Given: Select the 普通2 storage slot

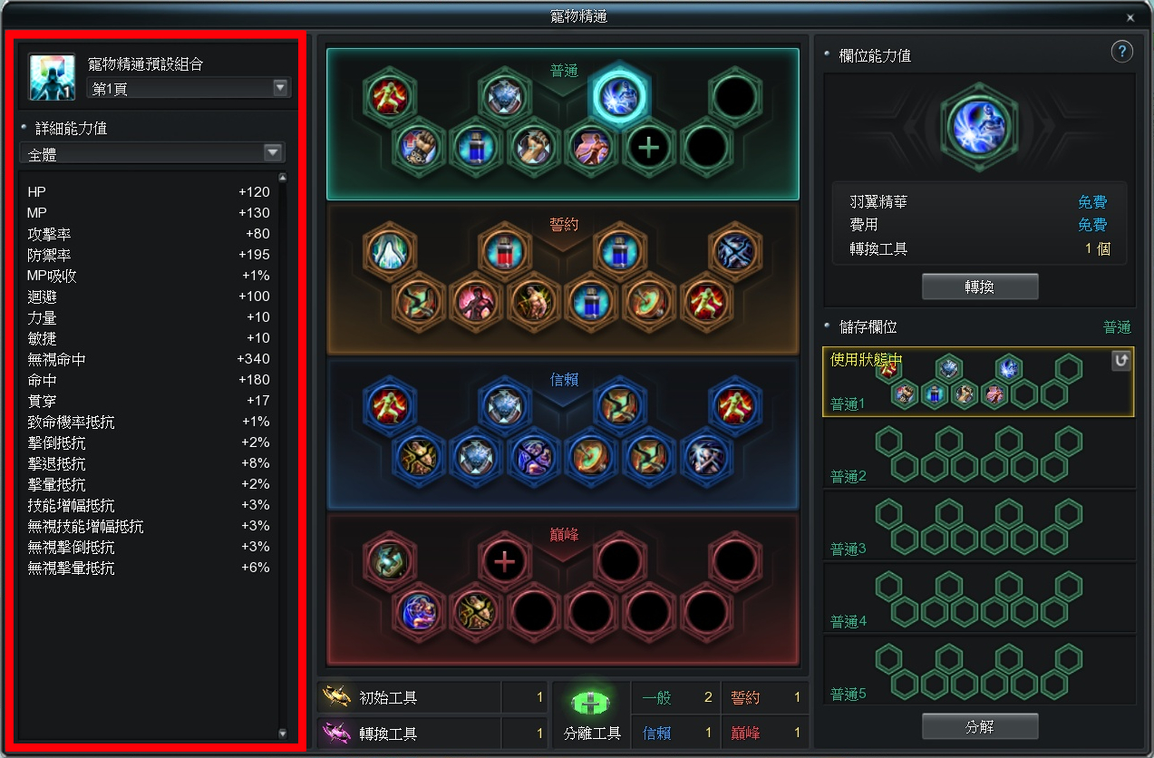Looking at the screenshot, I should [979, 453].
